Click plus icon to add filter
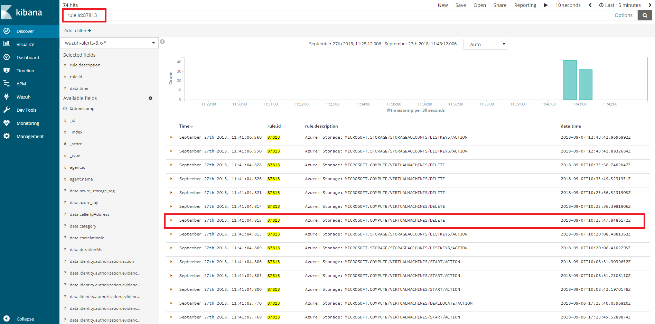Viewport: 655px width, 324px height. pos(90,30)
